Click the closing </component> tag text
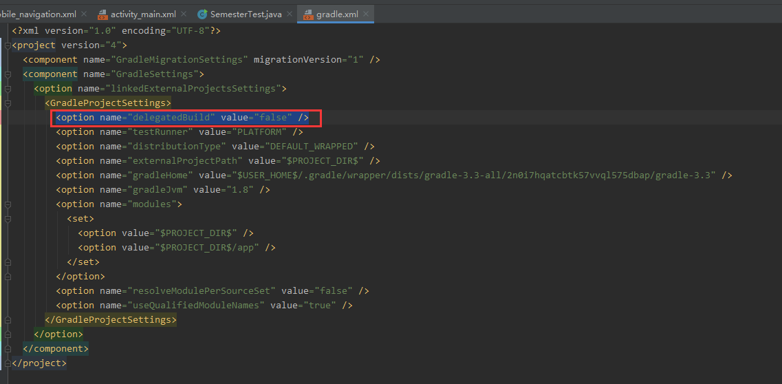782x384 pixels. point(56,349)
